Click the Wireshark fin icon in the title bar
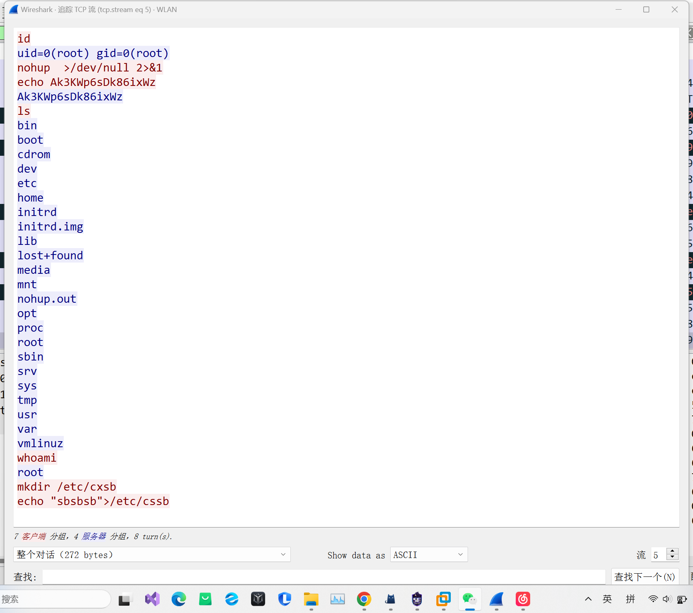The image size is (693, 613). click(14, 9)
